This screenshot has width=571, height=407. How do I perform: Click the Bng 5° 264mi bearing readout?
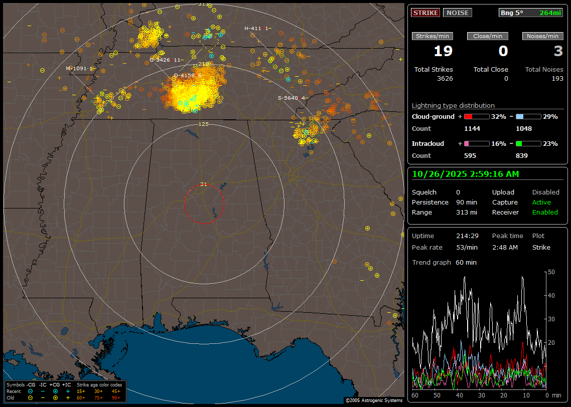(x=530, y=13)
